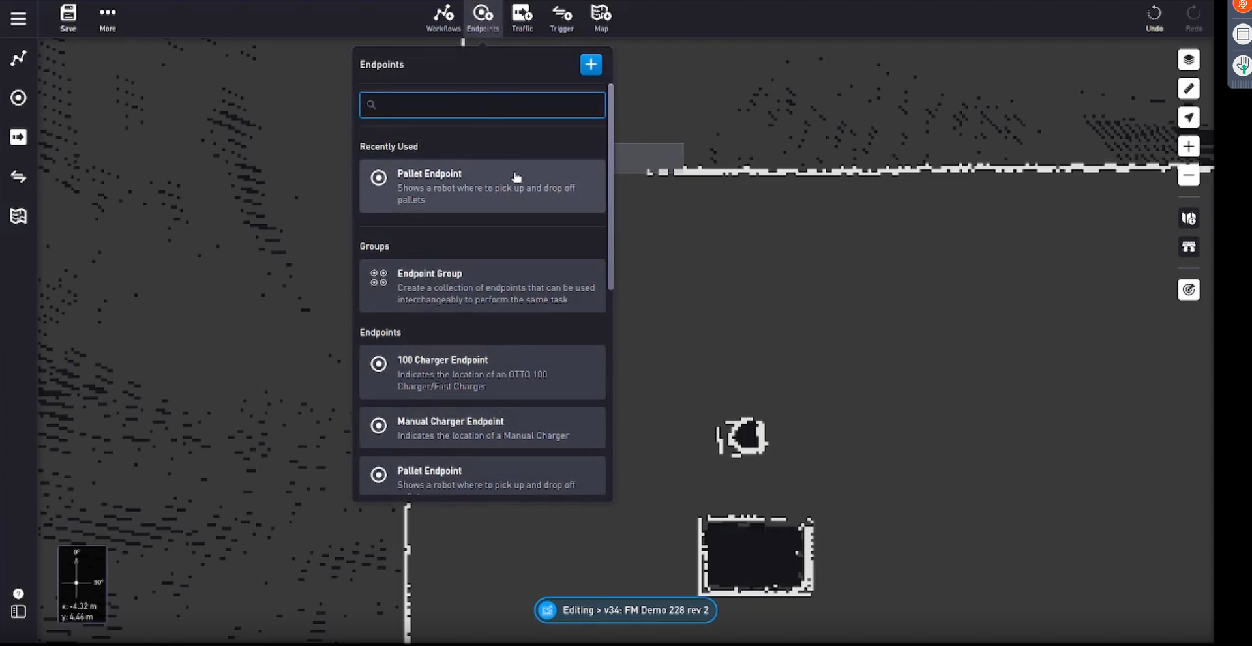
Task: Choose 100 Charger Endpoint item
Action: point(483,372)
